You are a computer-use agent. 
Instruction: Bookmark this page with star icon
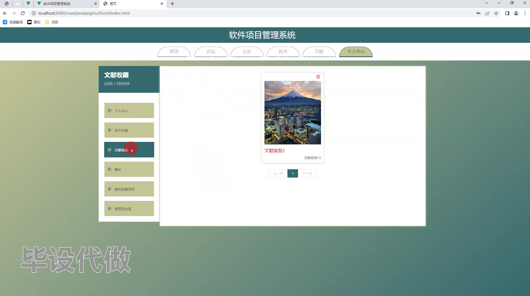496,13
